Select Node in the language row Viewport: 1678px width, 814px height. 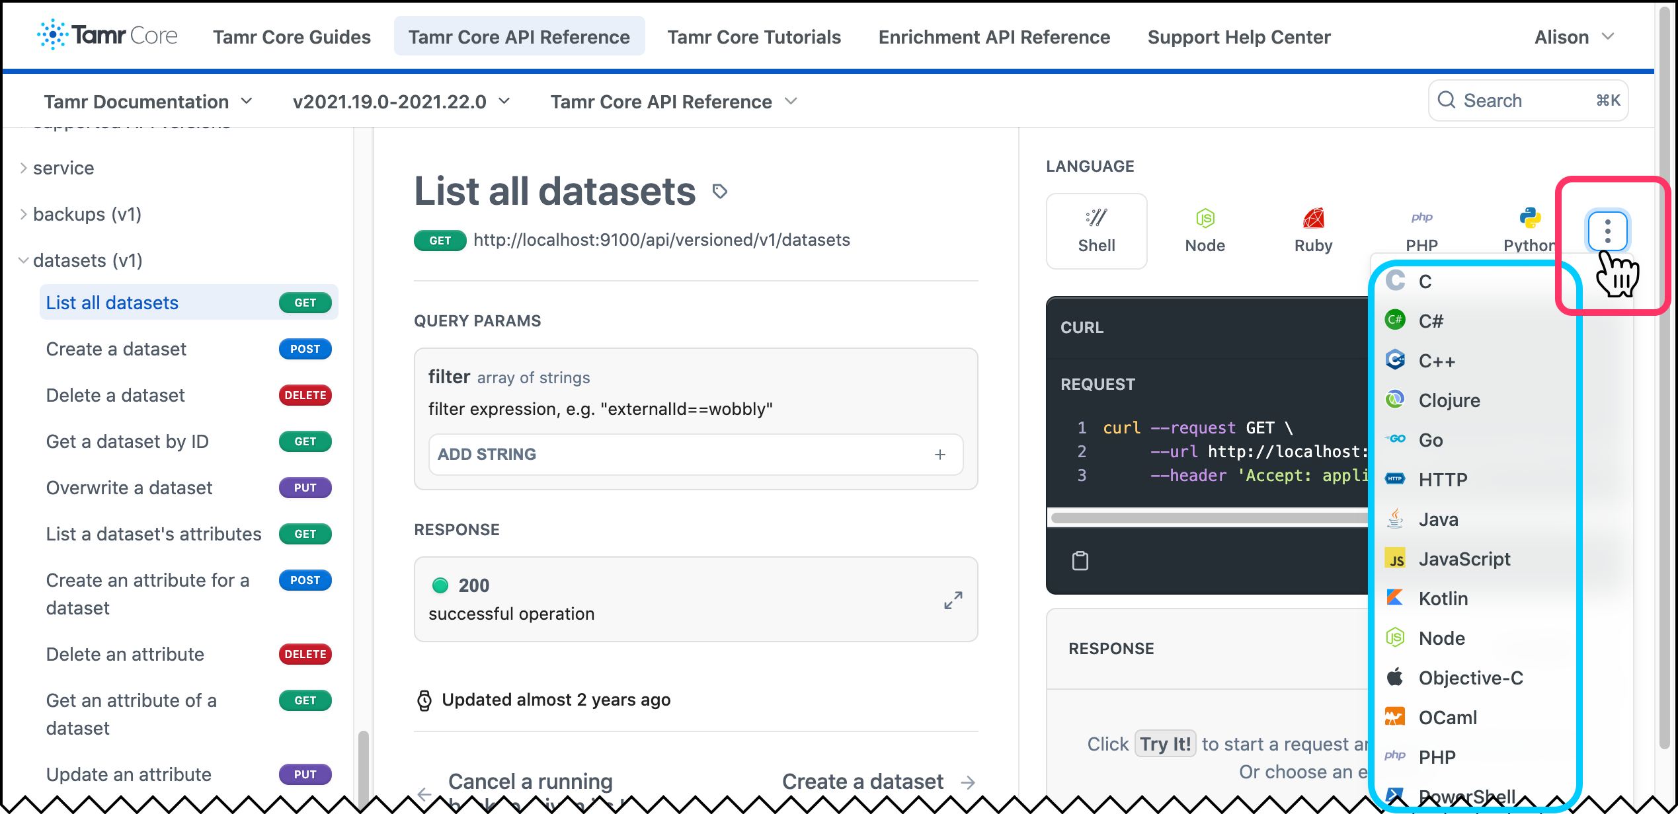(1205, 231)
